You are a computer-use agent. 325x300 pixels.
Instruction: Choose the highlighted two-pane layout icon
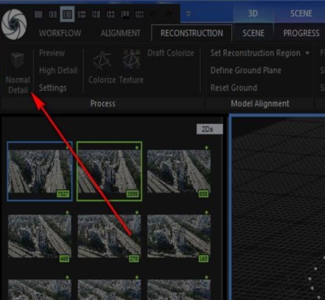(x=67, y=14)
